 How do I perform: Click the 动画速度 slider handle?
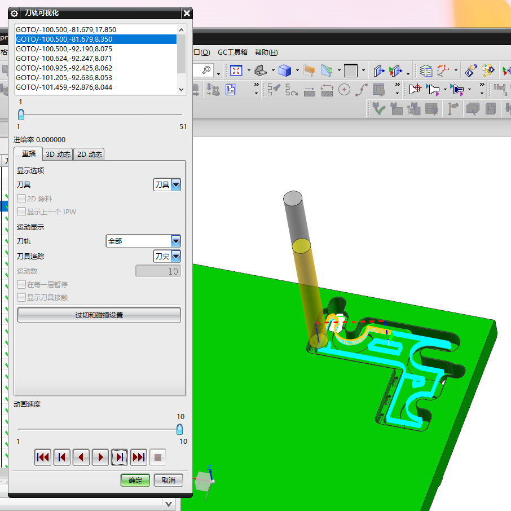[x=179, y=429]
